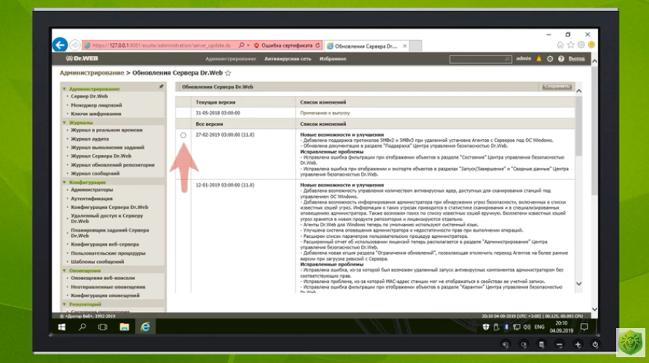Open Администрирование in the top menu

[231, 59]
